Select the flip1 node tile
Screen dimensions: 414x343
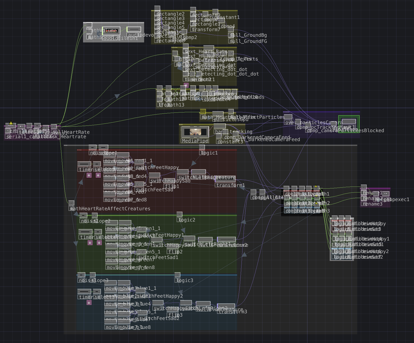(x=169, y=181)
